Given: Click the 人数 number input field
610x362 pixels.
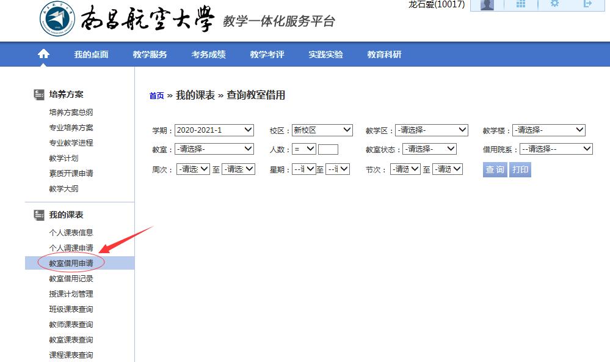Looking at the screenshot, I should (328, 149).
